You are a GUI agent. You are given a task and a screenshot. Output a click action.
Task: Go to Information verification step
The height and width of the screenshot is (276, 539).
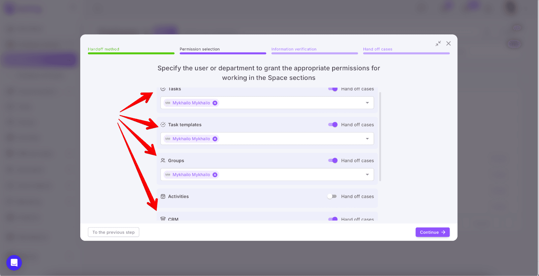coord(294,49)
